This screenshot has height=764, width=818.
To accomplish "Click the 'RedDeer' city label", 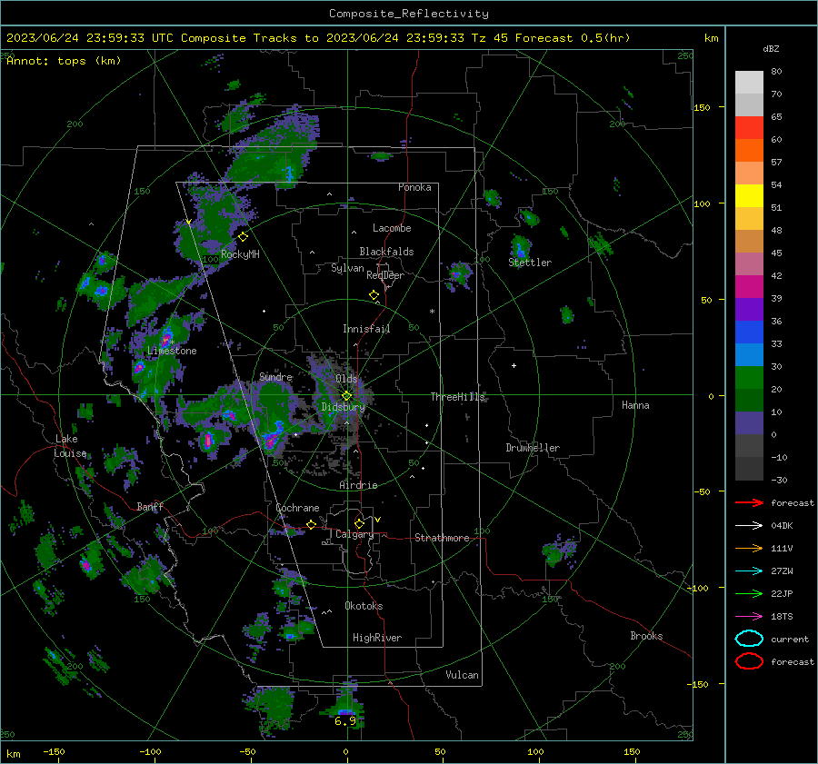I will point(385,275).
